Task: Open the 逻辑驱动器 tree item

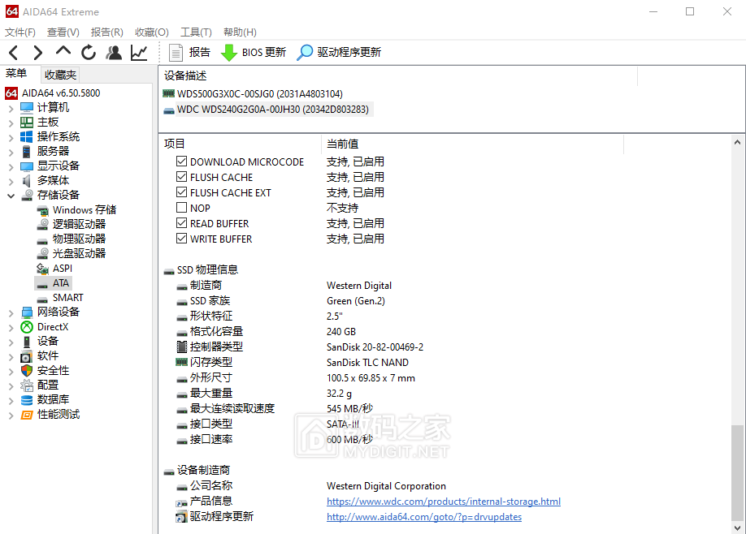Action: pos(79,224)
